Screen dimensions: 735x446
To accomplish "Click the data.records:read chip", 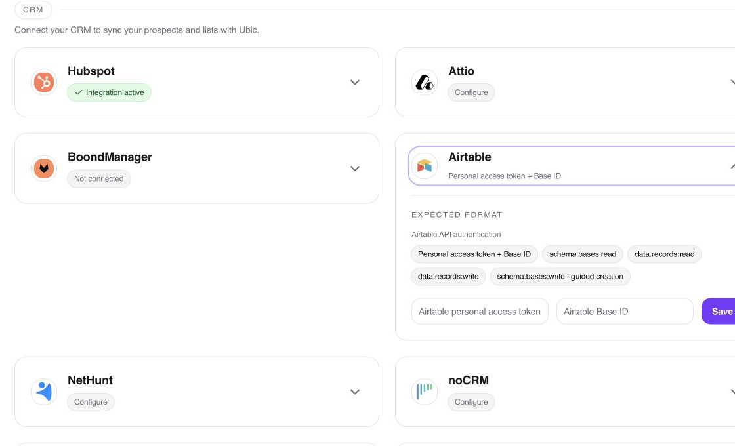I will point(664,254).
